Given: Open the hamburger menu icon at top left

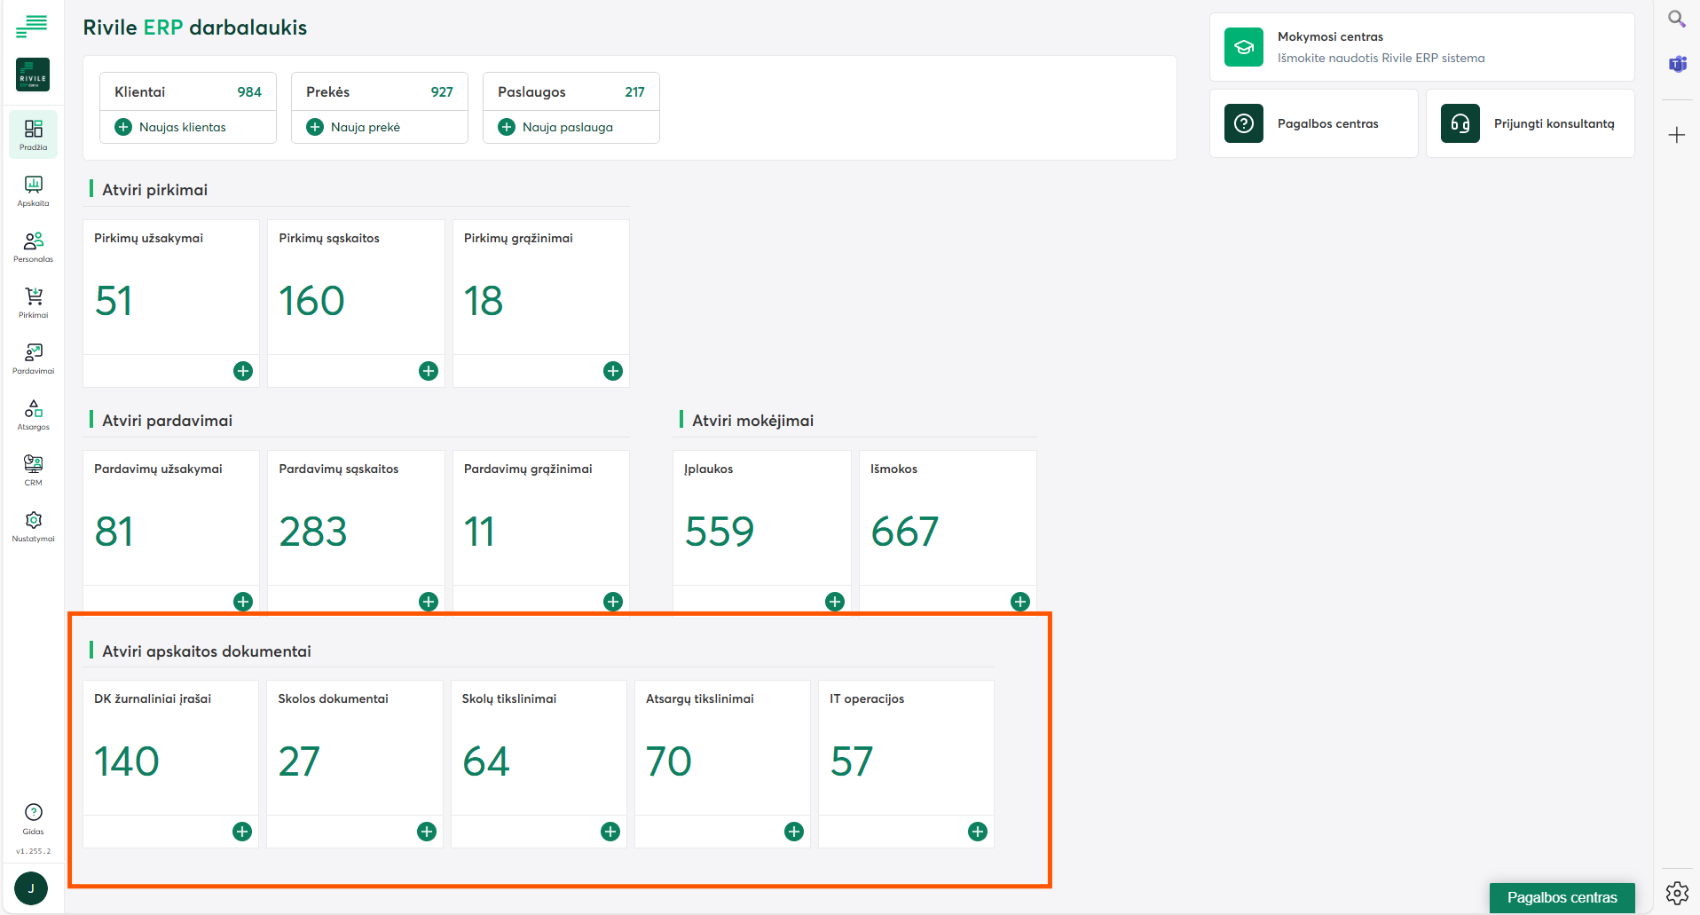Looking at the screenshot, I should click(x=32, y=27).
